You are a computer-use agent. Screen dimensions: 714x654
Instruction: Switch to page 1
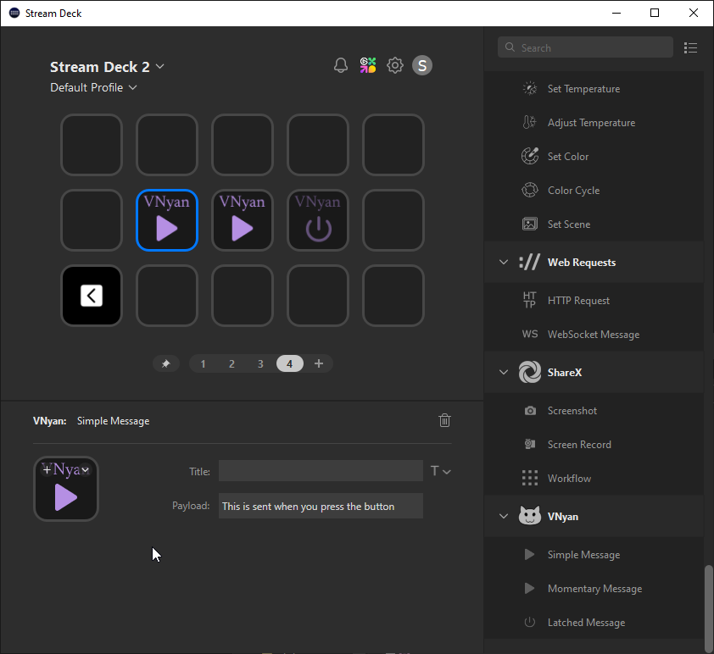tap(203, 363)
